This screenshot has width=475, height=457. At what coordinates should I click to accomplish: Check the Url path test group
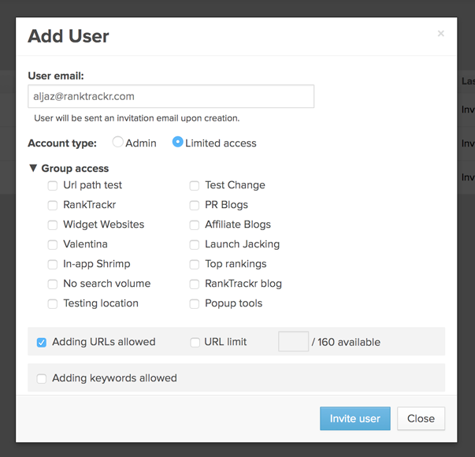coord(53,185)
